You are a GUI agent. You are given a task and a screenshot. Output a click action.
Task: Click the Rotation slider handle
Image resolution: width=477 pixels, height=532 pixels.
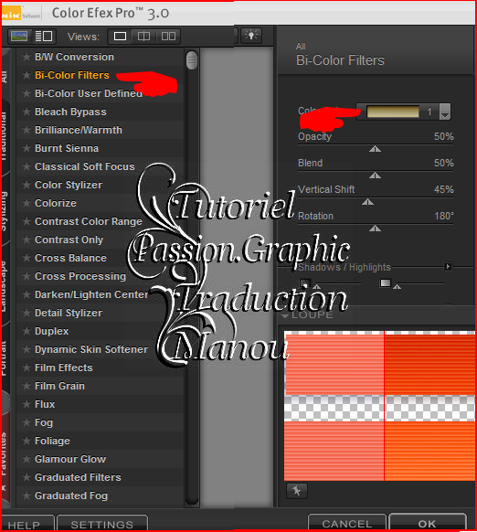pos(375,229)
